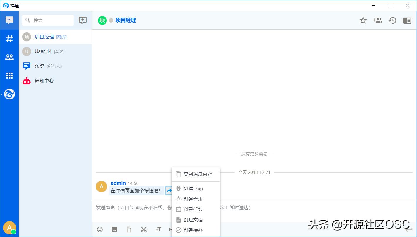
Task: Open the ZenTao swirl app icon
Action: [x=9, y=94]
